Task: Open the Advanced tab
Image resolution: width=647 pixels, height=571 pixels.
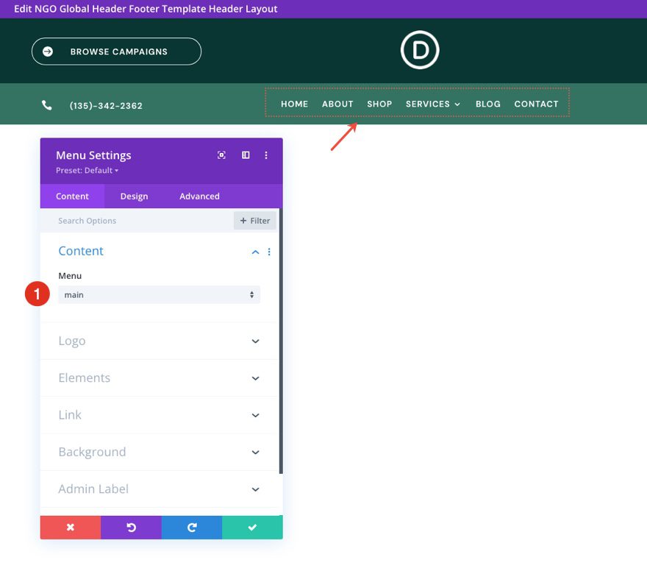Action: (199, 196)
